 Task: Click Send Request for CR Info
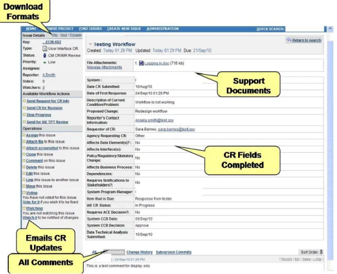[x=48, y=101]
